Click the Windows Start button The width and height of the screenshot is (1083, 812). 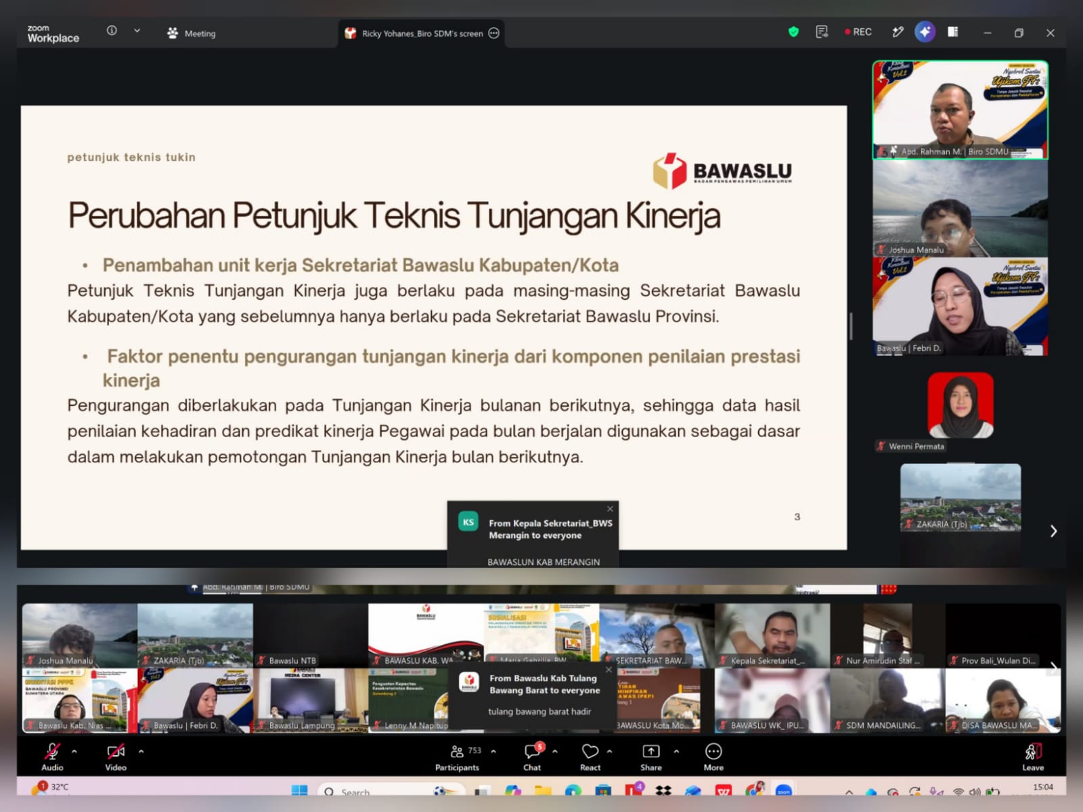tap(299, 790)
